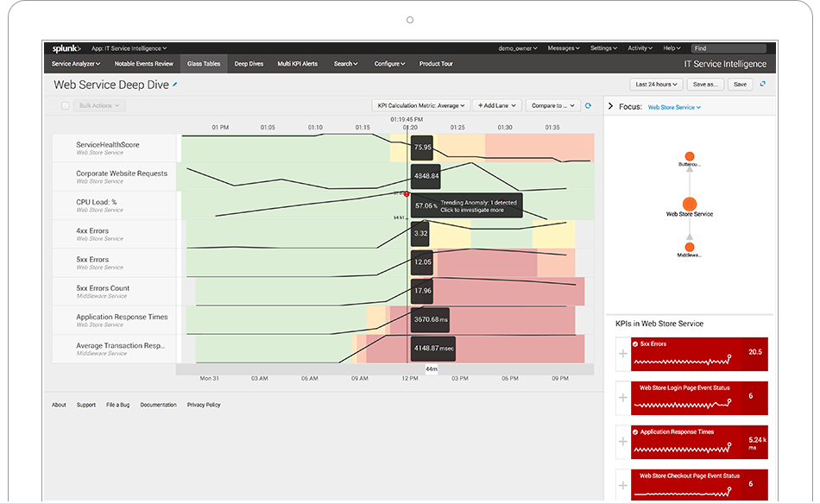Open the Help menu
This screenshot has width=820, height=504.
pyautogui.click(x=672, y=48)
